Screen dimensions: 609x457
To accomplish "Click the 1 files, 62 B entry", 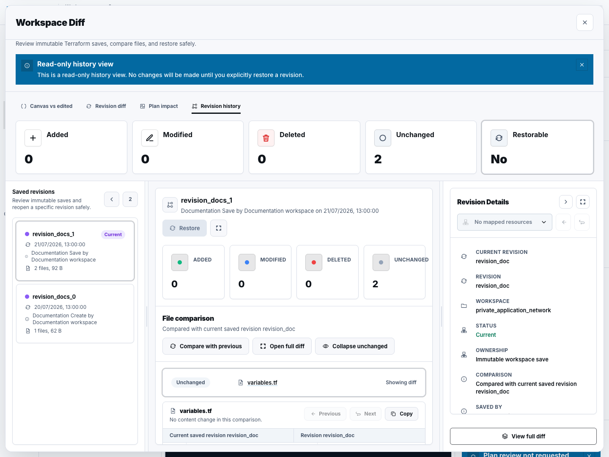I will coord(48,331).
